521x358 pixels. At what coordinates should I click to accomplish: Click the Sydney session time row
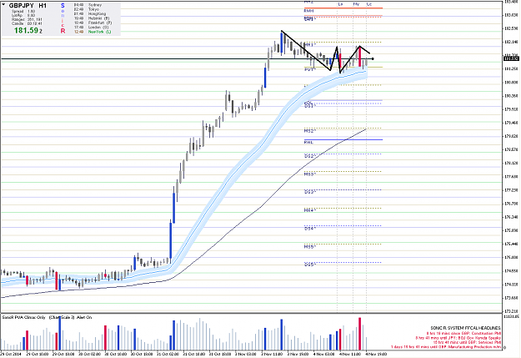pyautogui.click(x=88, y=5)
